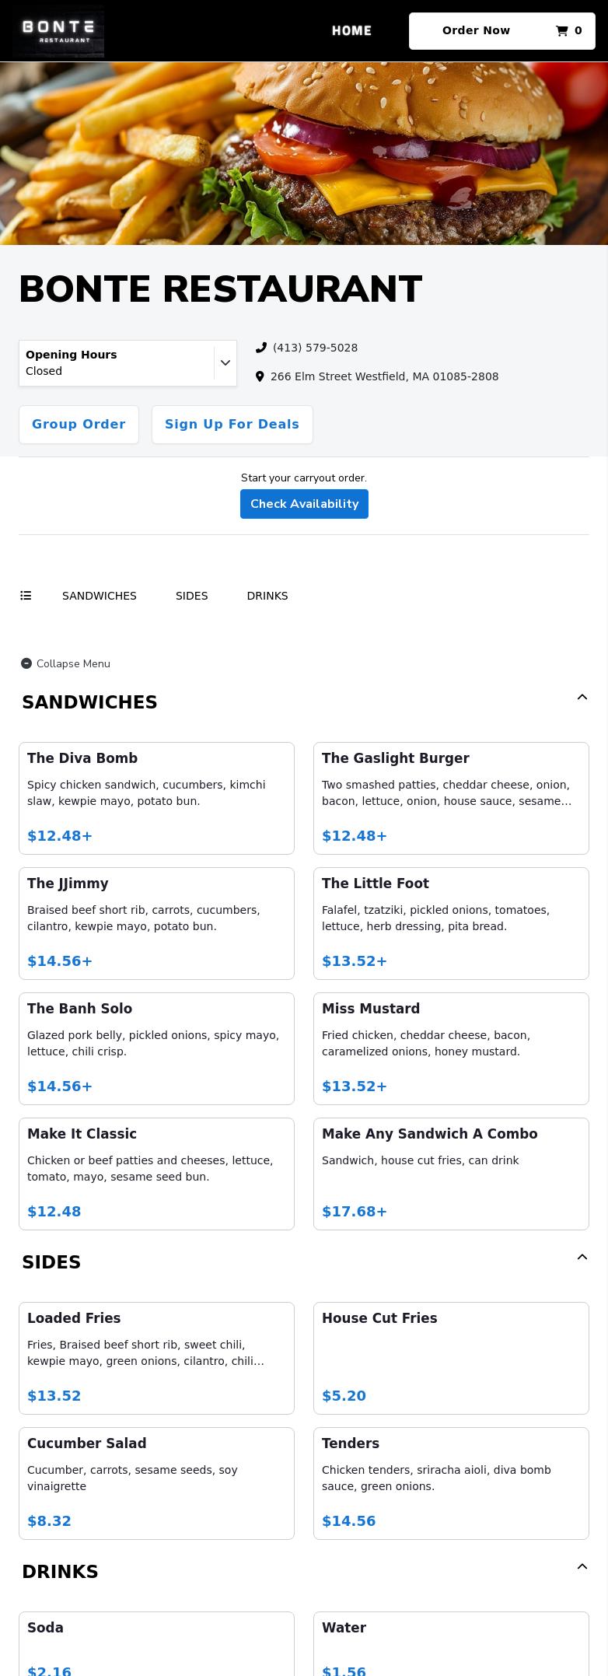608x1676 pixels.
Task: Select The Diva Bomb menu item
Action: coord(156,797)
